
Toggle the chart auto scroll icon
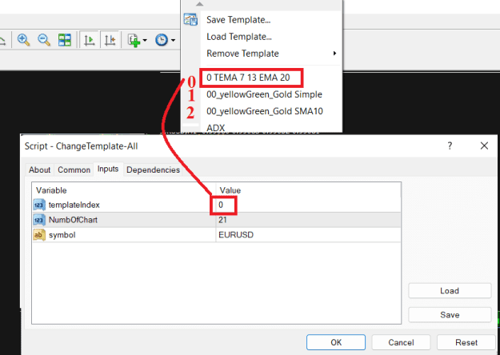point(90,40)
